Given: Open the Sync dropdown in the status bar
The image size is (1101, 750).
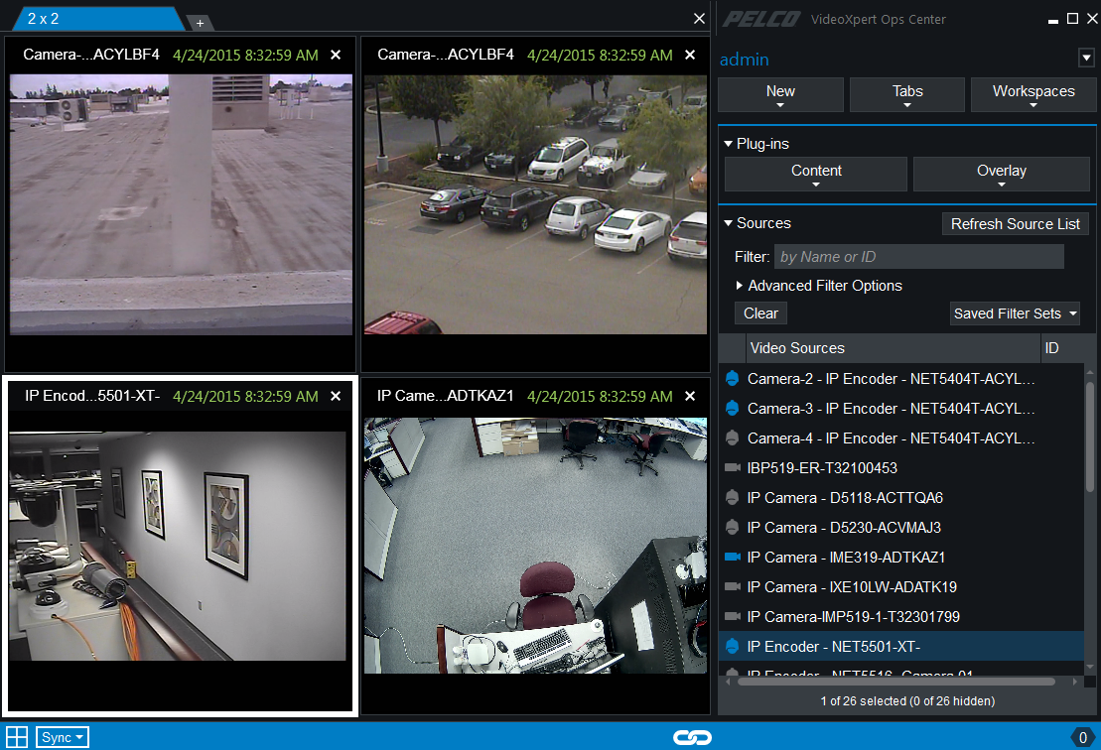Looking at the screenshot, I should [62, 737].
